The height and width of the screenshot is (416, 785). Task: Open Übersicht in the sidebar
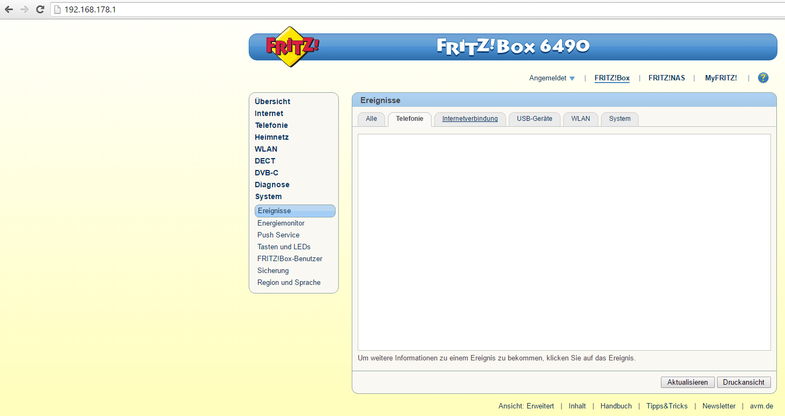coord(272,101)
